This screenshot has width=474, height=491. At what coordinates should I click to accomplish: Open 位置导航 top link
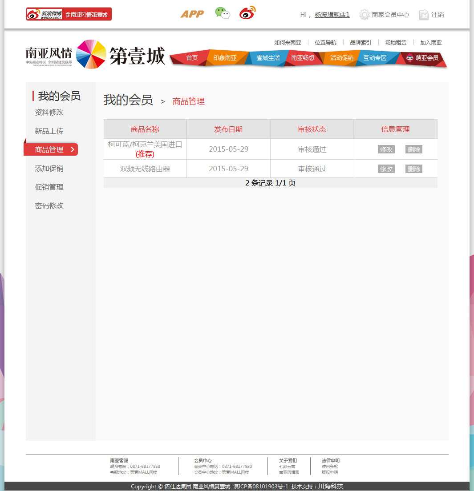pyautogui.click(x=325, y=43)
